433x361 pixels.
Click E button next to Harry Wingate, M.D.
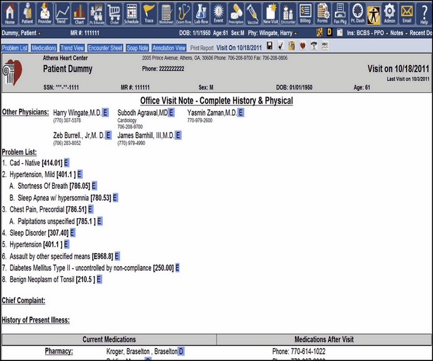105,113
